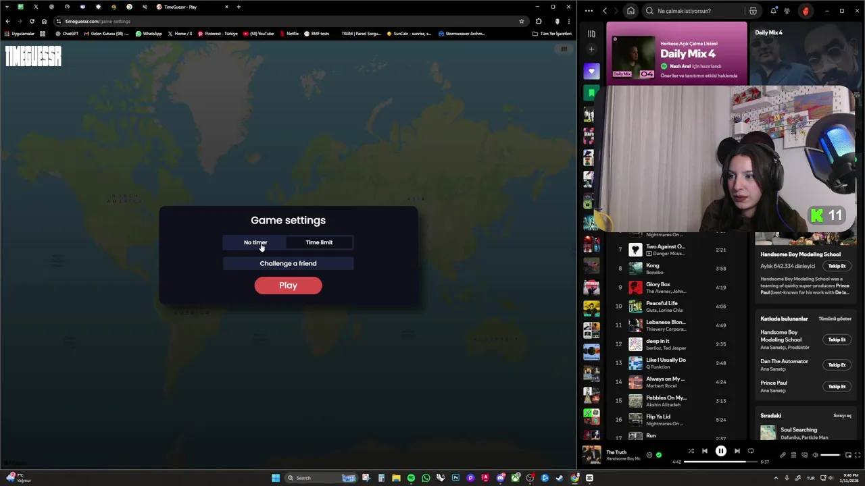Click the TimeGuessr logo

(33, 56)
